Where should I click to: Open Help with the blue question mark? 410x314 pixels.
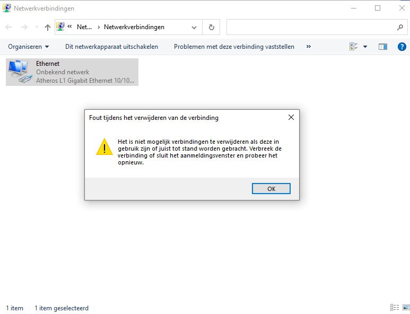click(x=402, y=47)
